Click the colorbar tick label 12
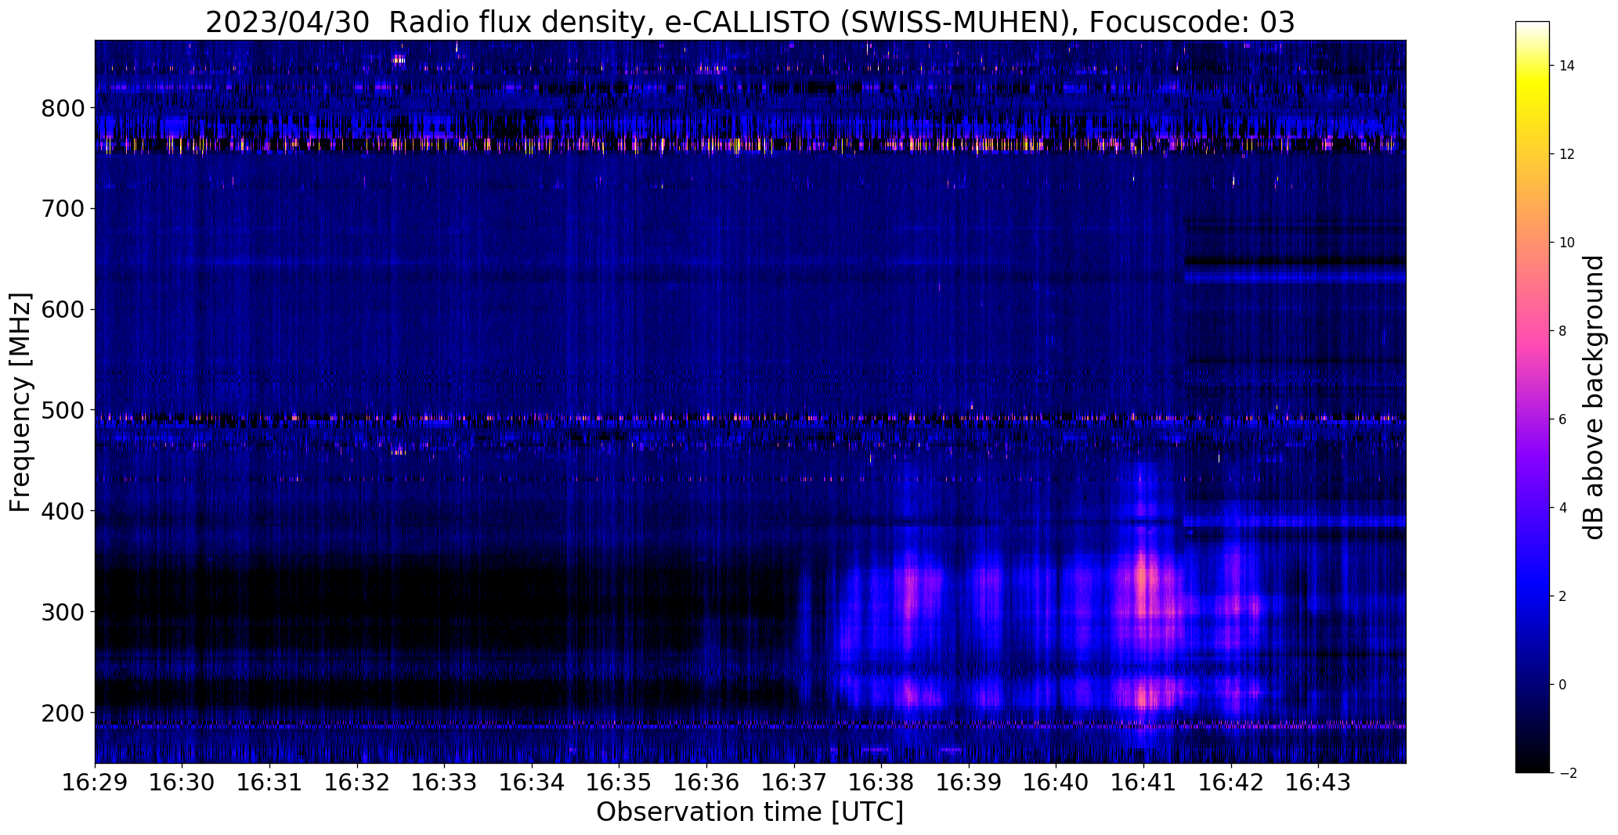This screenshot has height=835, width=1618. click(1567, 154)
